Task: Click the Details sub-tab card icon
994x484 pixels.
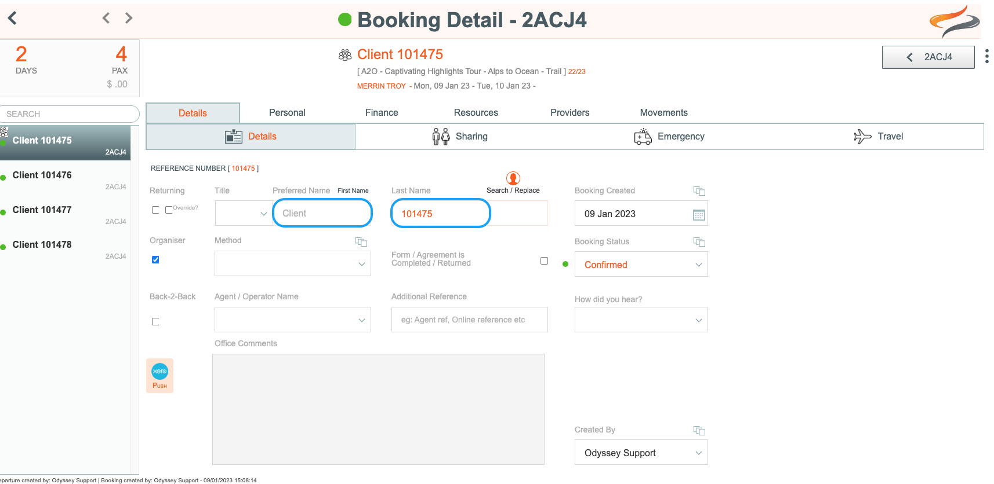Action: (233, 137)
